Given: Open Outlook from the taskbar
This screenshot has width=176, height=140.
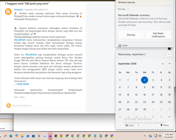Looking at the screenshot, I should click(x=28, y=136).
